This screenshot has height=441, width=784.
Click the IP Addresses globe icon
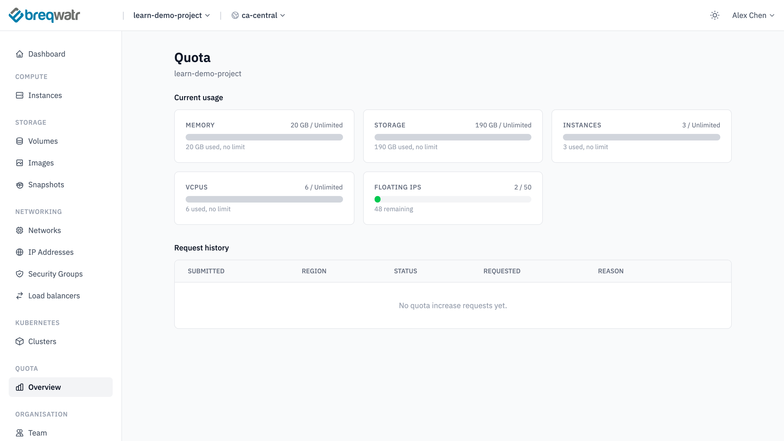[20, 252]
